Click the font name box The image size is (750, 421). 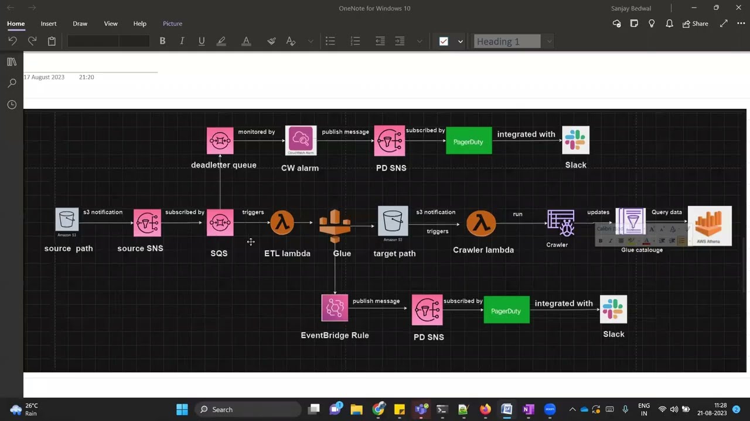(x=93, y=41)
